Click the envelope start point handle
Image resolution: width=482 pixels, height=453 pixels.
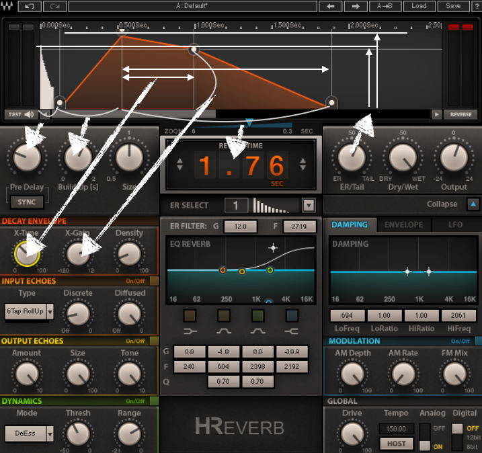(60, 102)
